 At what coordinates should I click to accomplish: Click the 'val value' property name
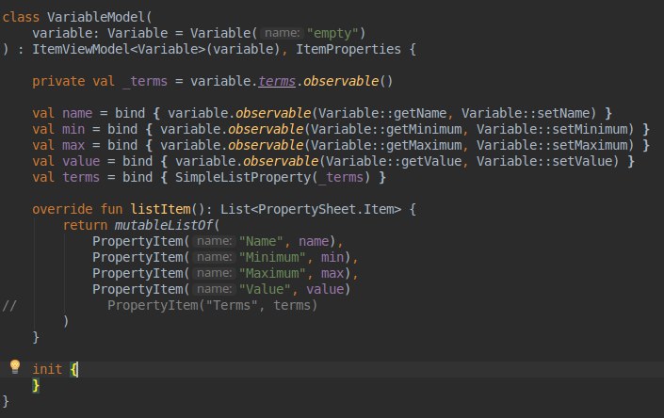(x=81, y=162)
